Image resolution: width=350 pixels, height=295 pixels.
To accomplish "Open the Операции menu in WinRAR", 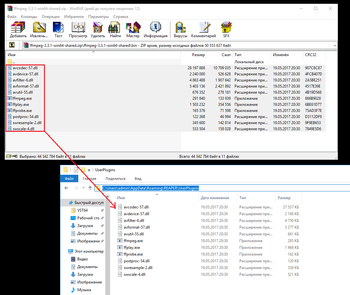I will click(x=51, y=16).
